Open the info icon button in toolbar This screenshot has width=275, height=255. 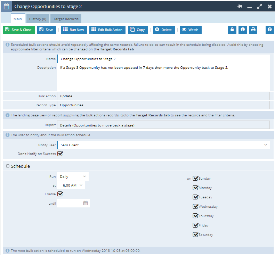click(242, 30)
